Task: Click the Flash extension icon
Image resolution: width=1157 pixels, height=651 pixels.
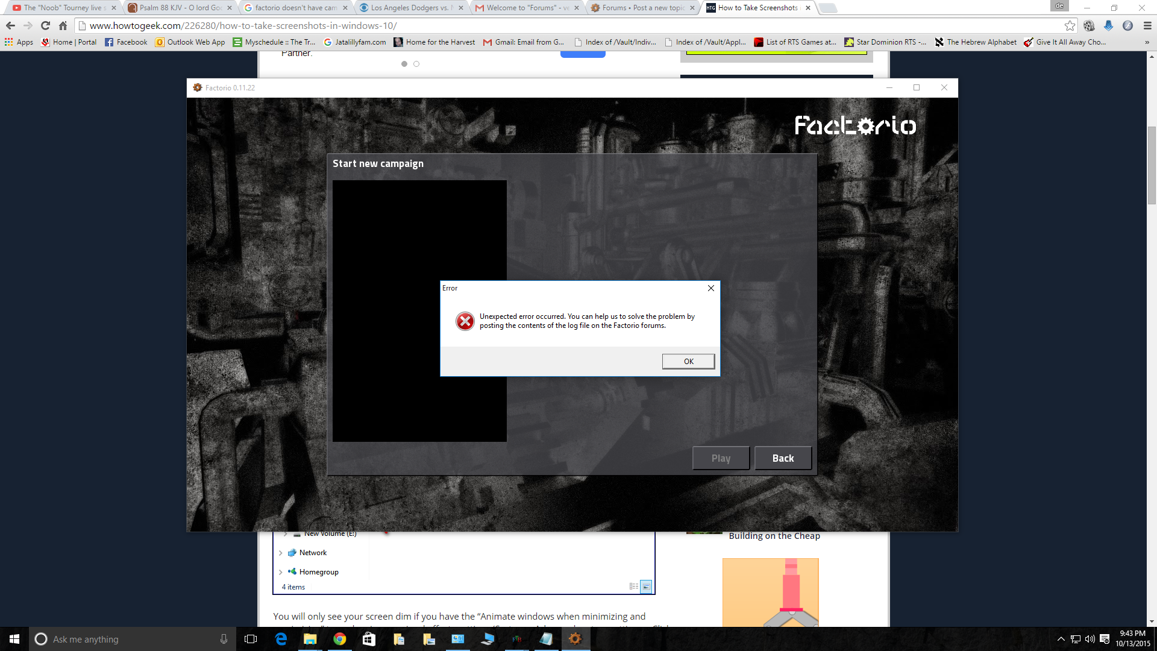Action: [1127, 25]
